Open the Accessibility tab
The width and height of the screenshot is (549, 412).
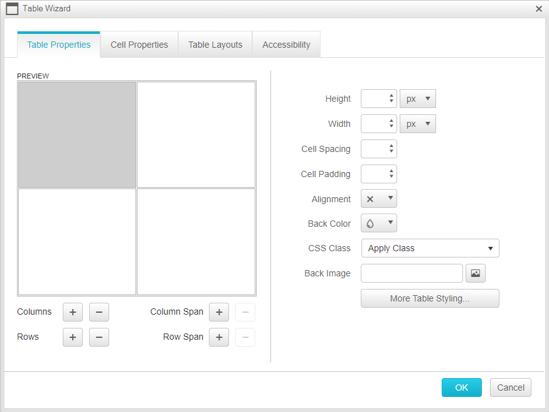[x=286, y=45]
